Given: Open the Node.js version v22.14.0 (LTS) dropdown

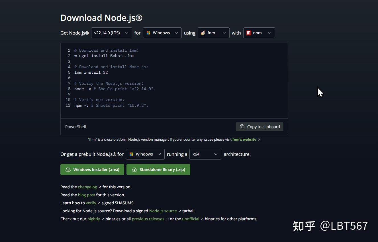Looking at the screenshot, I should 111,33.
